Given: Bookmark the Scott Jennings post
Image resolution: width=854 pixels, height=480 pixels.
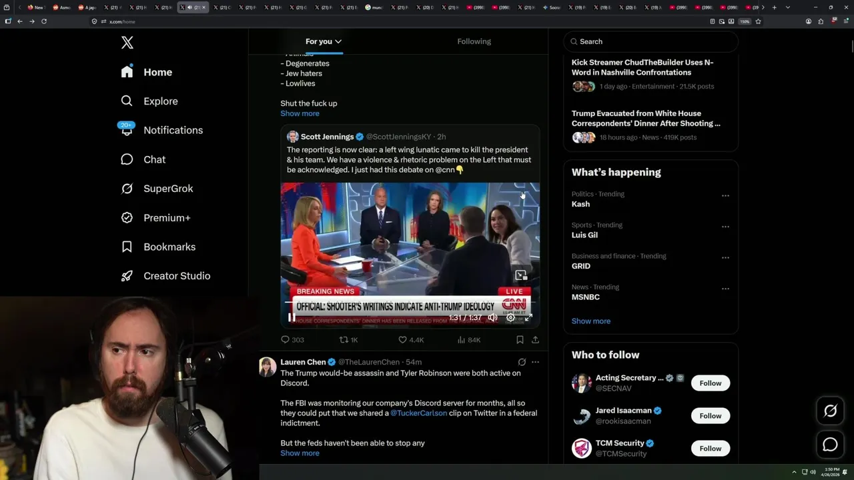Looking at the screenshot, I should 520,340.
